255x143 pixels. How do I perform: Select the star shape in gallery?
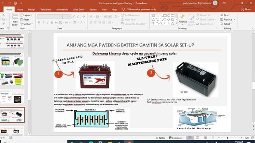point(173,23)
